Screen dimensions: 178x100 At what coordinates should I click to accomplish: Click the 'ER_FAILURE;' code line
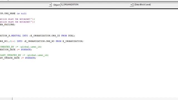[8, 24]
